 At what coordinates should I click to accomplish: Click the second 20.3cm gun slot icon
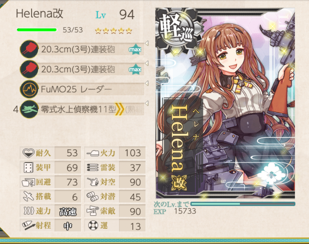[29, 69]
